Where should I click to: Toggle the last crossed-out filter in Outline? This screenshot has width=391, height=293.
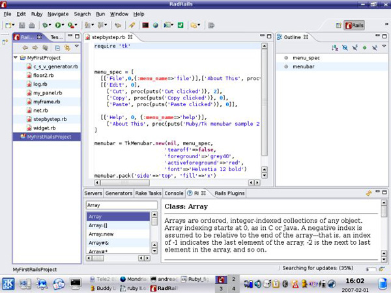(x=375, y=48)
